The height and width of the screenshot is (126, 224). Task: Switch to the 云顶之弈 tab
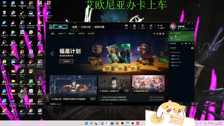tap(86, 27)
